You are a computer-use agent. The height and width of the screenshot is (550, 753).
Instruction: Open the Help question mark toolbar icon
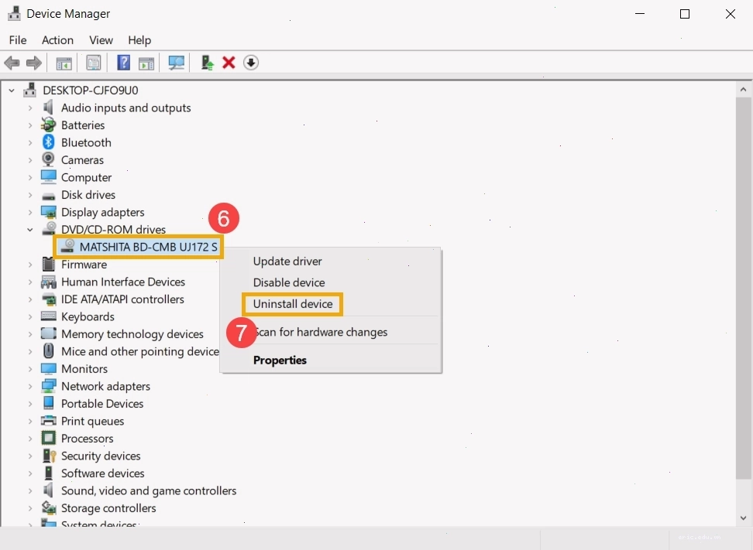pyautogui.click(x=123, y=63)
